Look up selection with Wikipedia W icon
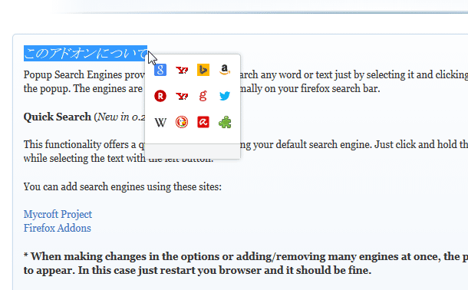Image resolution: width=468 pixels, height=290 pixels. pyautogui.click(x=160, y=122)
